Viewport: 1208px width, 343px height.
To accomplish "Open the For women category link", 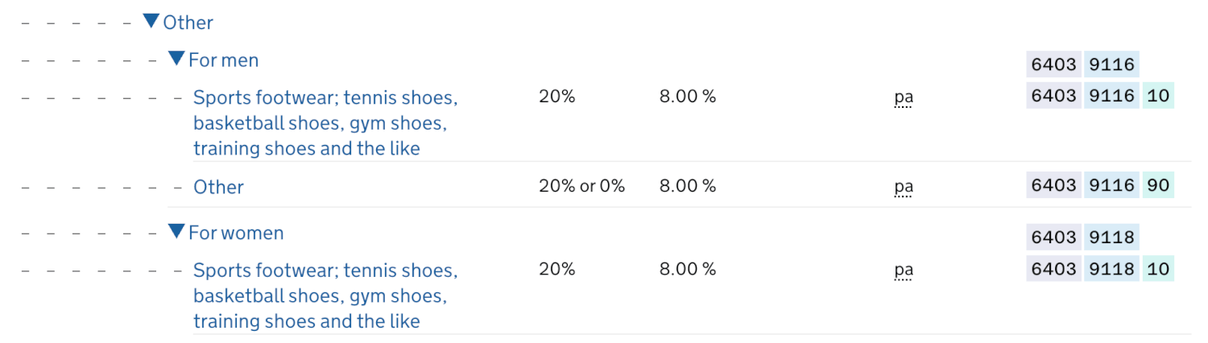I will 236,233.
